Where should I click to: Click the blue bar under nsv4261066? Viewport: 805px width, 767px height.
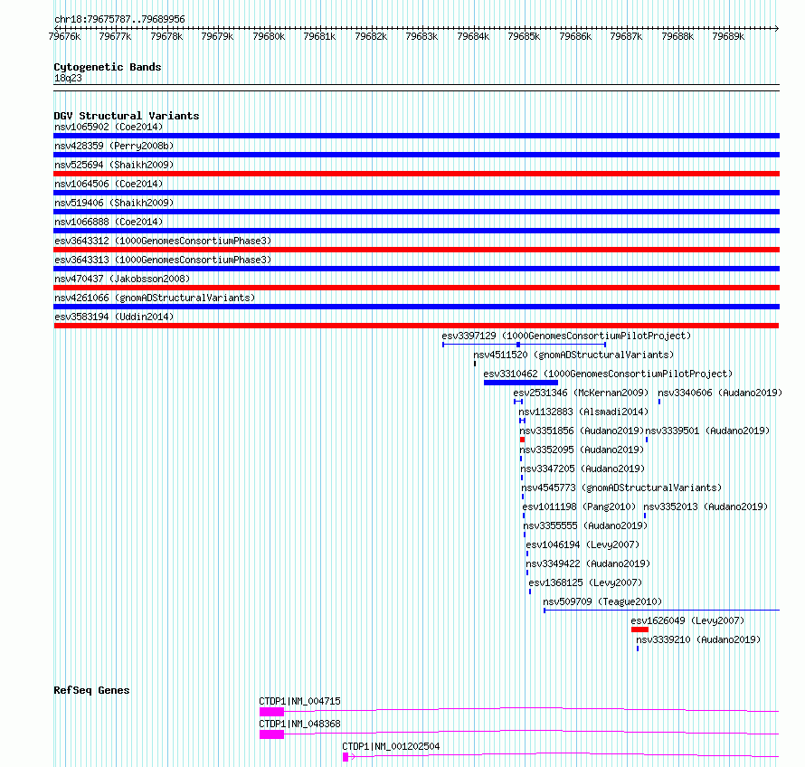416,307
